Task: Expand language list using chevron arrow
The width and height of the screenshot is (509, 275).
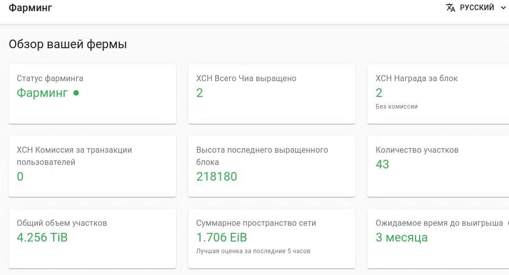Action: pos(503,8)
